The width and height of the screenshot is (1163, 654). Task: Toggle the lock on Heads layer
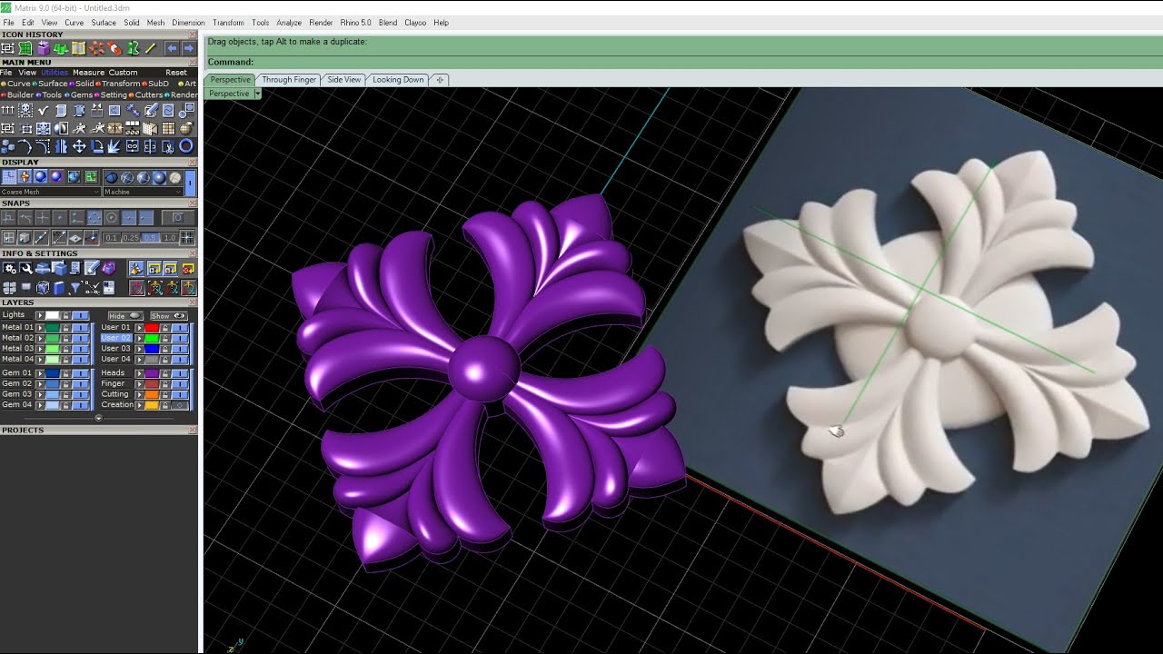(x=165, y=373)
